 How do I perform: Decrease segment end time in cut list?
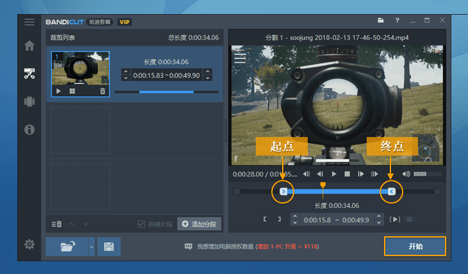(x=208, y=78)
